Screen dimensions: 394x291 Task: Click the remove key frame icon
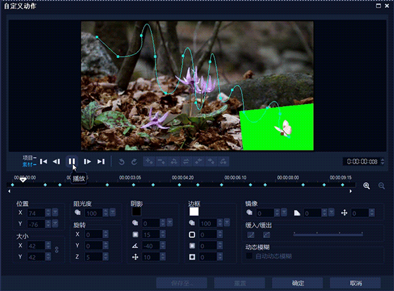[162, 161]
